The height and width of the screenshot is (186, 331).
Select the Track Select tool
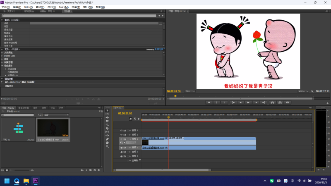click(107, 114)
